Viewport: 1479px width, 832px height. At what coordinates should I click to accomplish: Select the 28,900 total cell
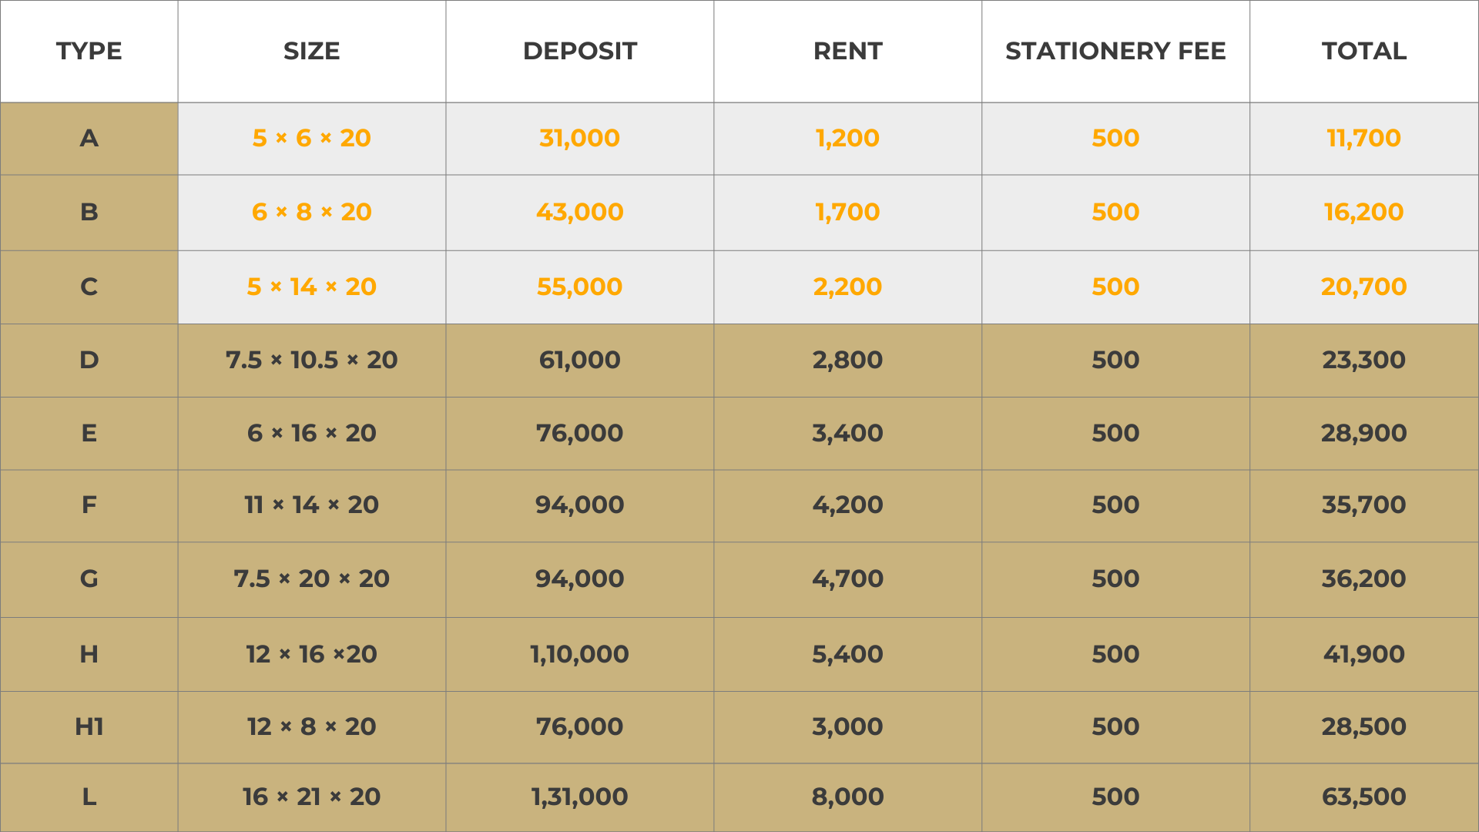tap(1364, 433)
